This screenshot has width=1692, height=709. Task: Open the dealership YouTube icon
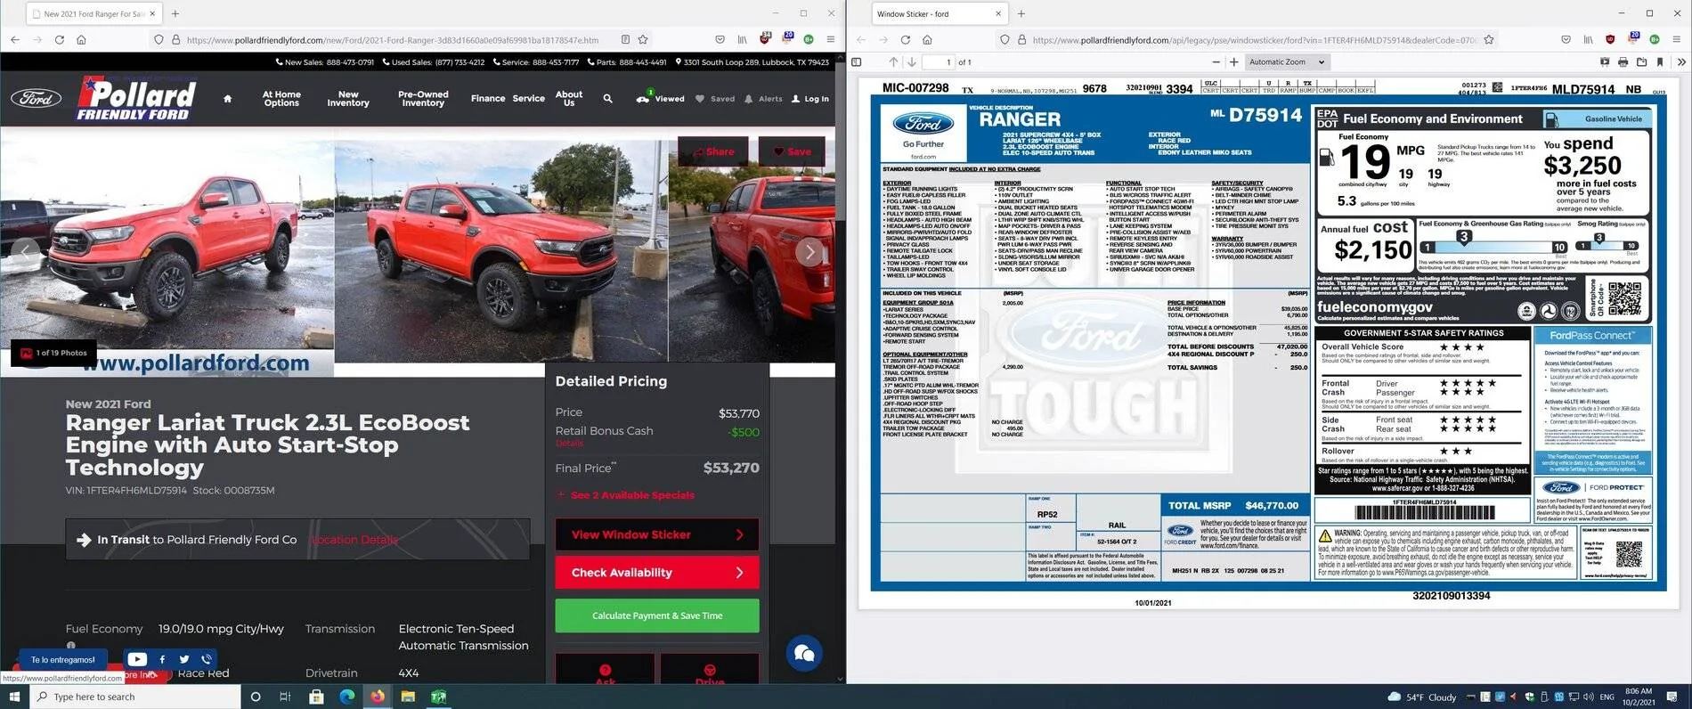pos(137,659)
